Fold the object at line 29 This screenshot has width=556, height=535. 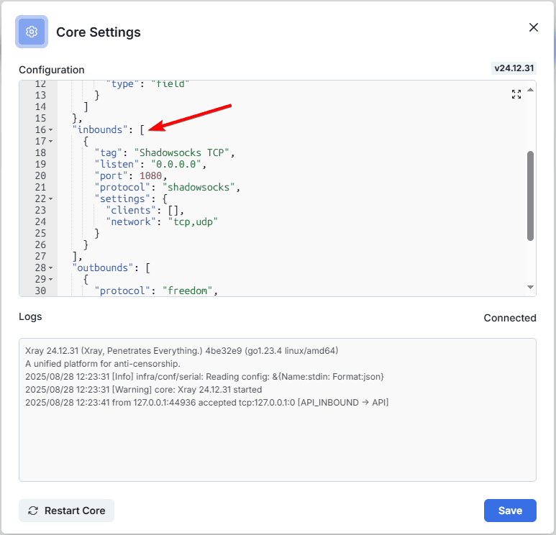(x=51, y=280)
